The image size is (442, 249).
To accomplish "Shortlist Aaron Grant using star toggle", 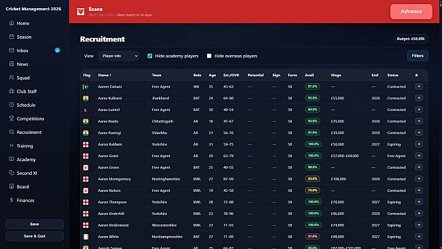I will tap(419, 156).
